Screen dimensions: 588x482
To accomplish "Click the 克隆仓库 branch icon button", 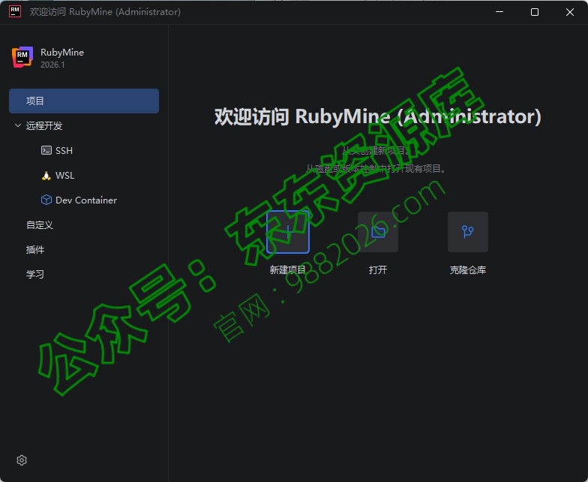I will (468, 232).
